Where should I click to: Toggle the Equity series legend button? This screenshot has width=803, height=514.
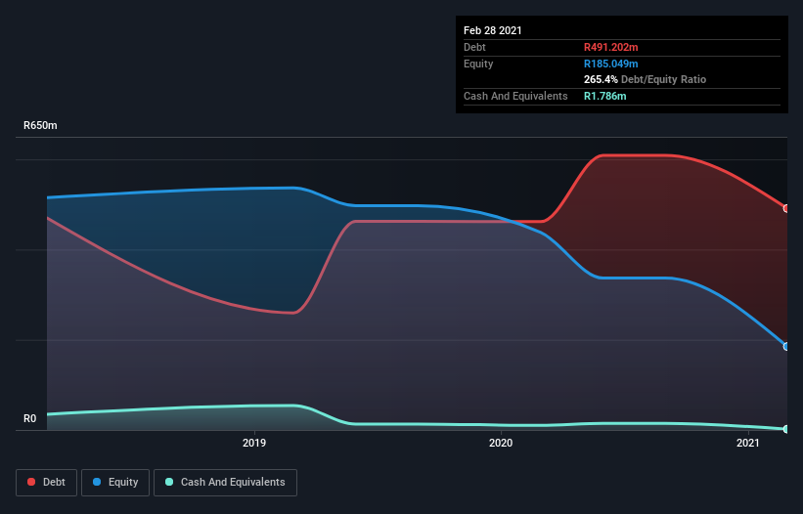[x=115, y=483]
